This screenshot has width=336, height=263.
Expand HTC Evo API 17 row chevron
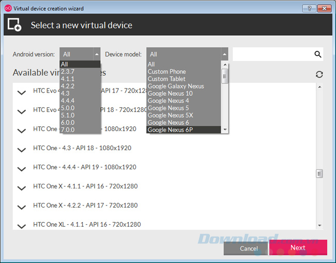22,93
